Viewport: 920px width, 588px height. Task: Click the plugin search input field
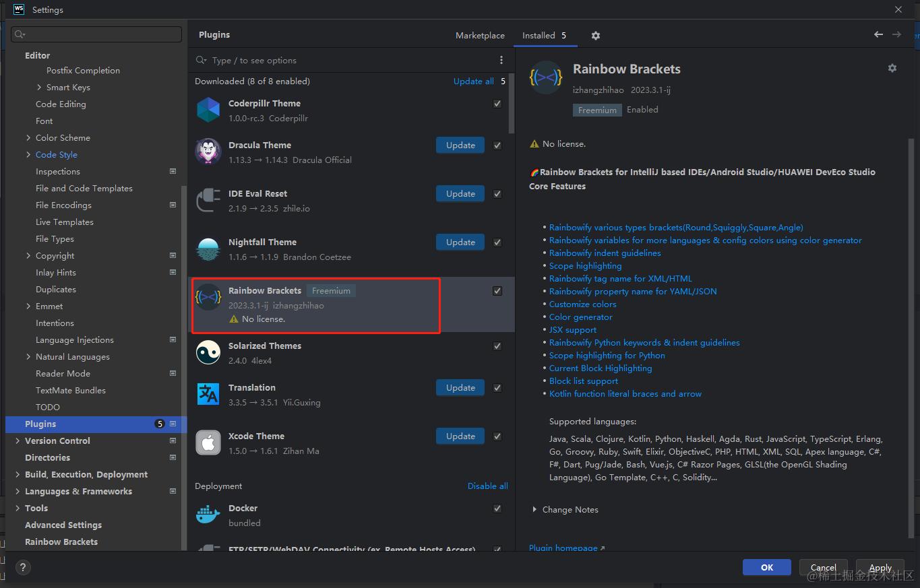pyautogui.click(x=344, y=60)
